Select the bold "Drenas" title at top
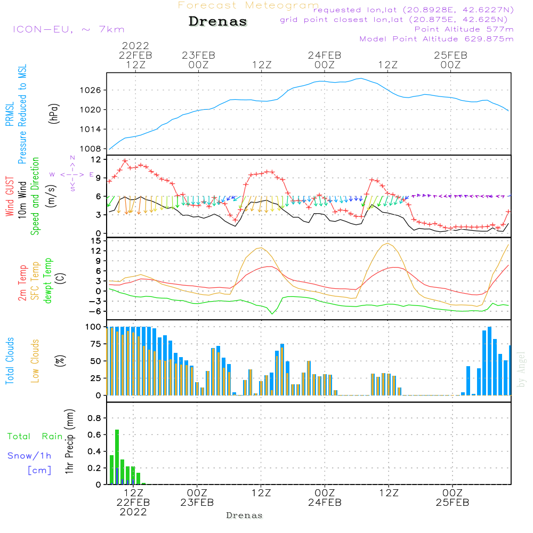The width and height of the screenshot is (533, 533). point(218,21)
